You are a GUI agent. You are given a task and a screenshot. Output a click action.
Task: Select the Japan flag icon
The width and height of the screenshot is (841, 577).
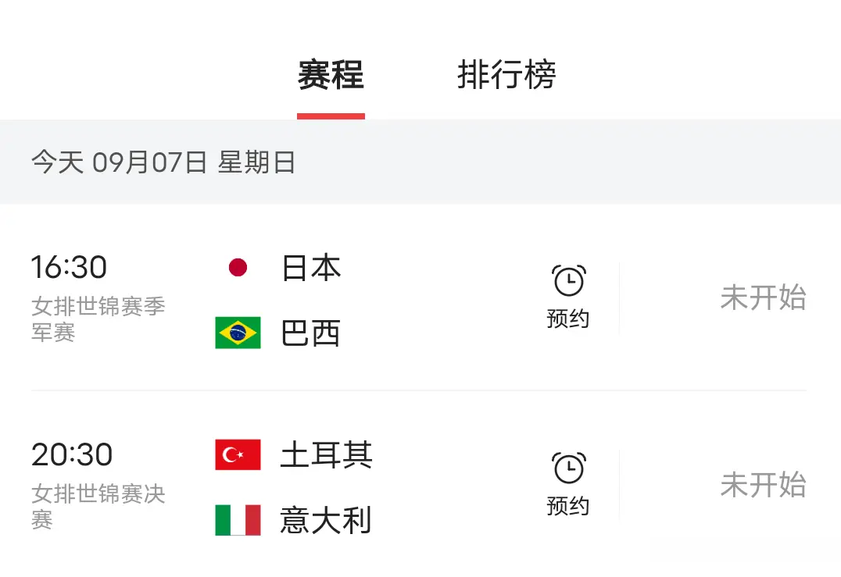click(237, 267)
